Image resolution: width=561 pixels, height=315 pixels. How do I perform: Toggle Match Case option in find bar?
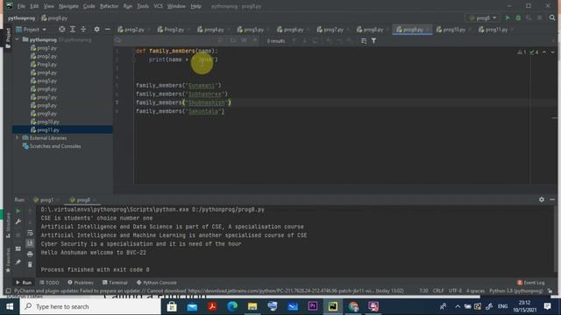click(233, 41)
